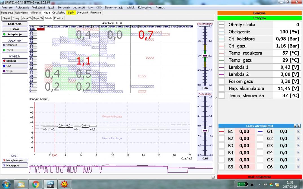Click the battery indicator in system tray
Screen dimensions: 303x189
click(x=242, y=184)
